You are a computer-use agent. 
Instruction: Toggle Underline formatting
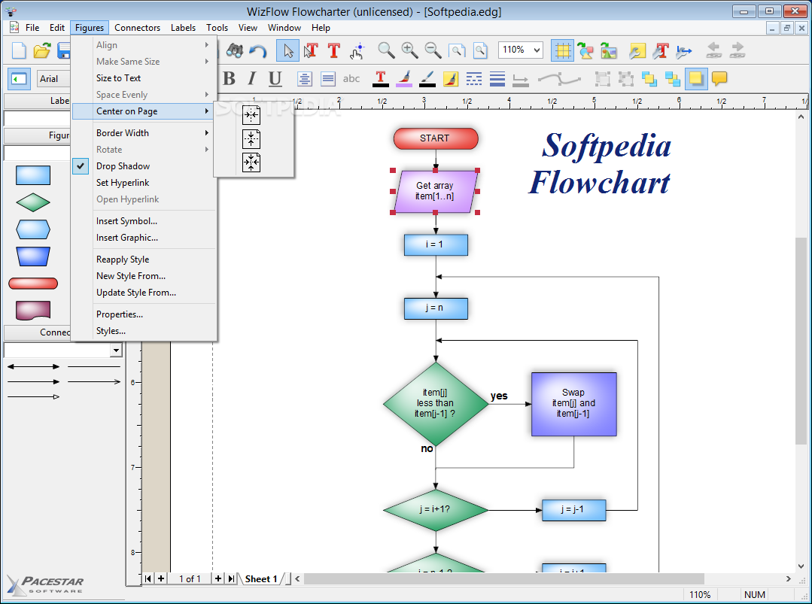tap(275, 79)
